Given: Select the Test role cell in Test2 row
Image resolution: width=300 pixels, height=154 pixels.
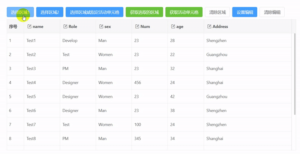Looking at the screenshot, I should coord(78,54).
